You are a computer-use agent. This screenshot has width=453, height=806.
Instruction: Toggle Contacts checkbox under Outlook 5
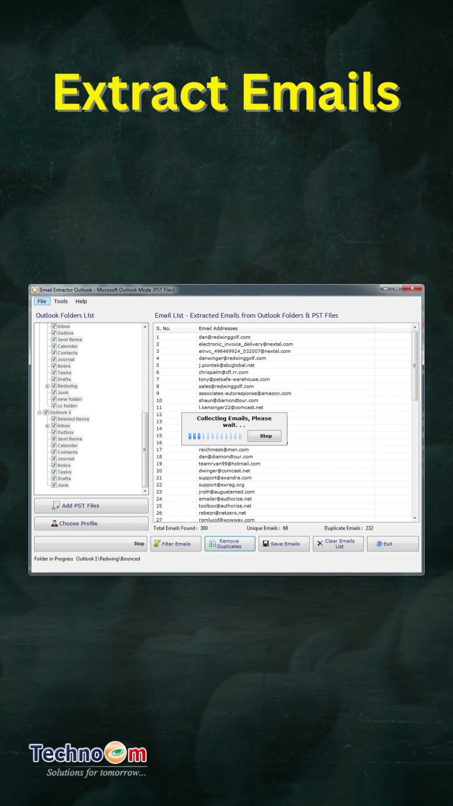click(54, 452)
